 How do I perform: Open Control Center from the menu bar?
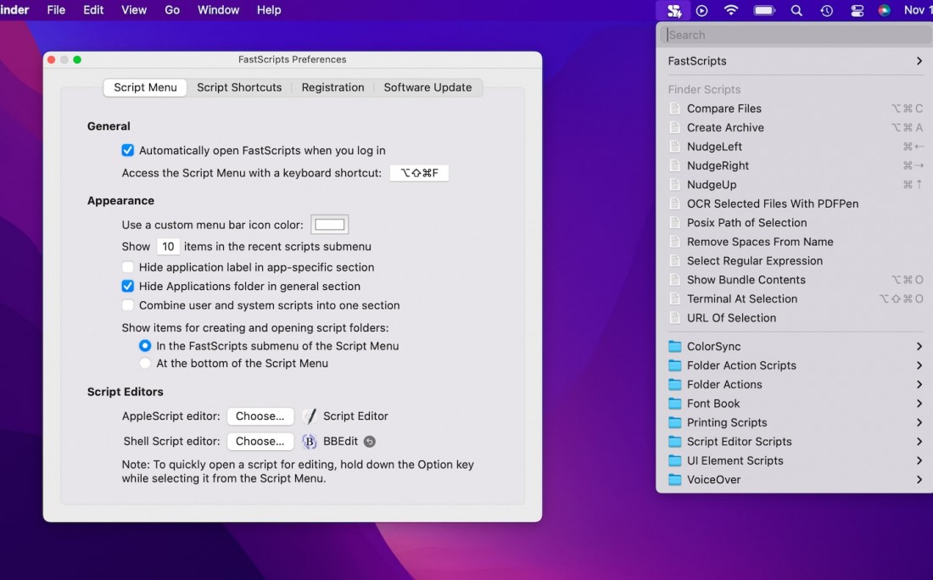pos(857,10)
